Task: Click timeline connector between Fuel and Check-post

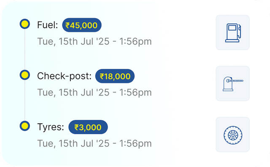Action: click(x=25, y=50)
